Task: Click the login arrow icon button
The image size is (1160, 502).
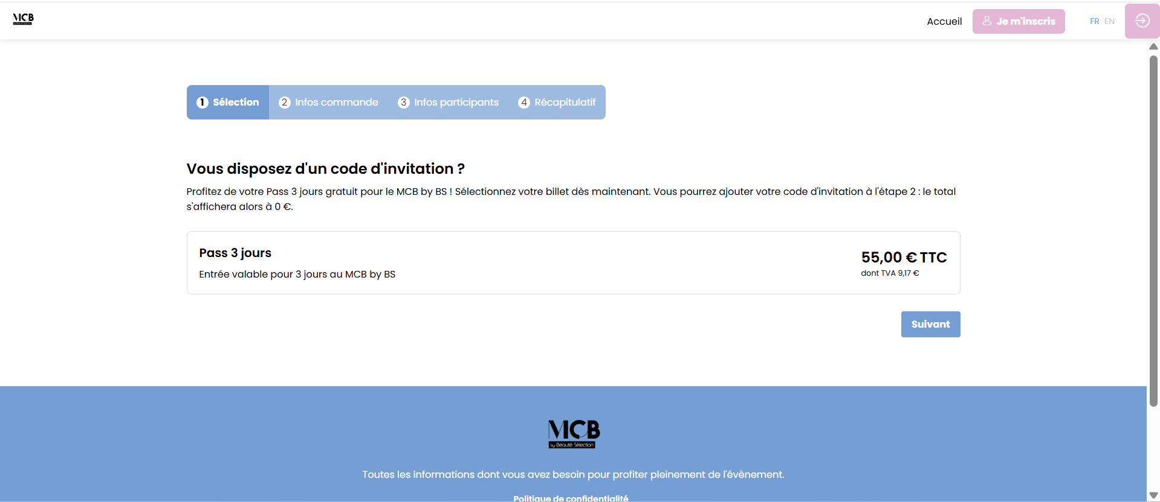Action: click(x=1142, y=21)
